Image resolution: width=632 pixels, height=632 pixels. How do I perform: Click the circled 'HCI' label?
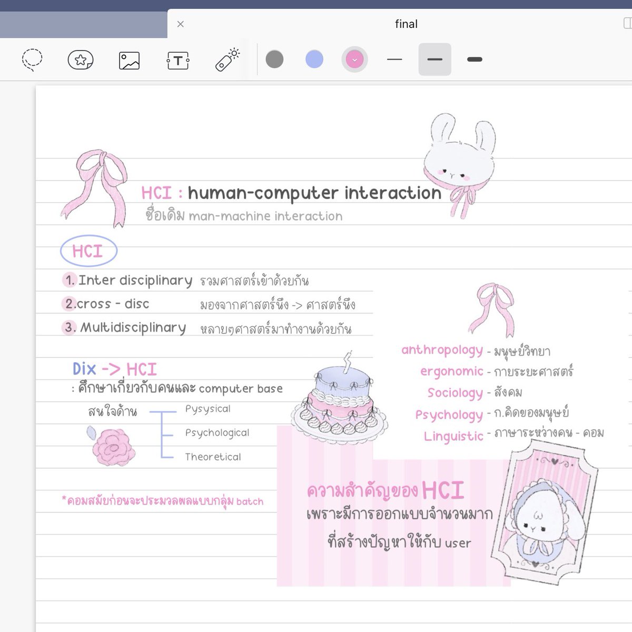point(88,251)
